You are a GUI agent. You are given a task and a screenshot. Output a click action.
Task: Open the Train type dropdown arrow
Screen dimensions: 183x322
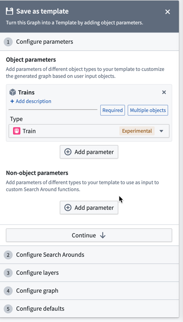161,131
